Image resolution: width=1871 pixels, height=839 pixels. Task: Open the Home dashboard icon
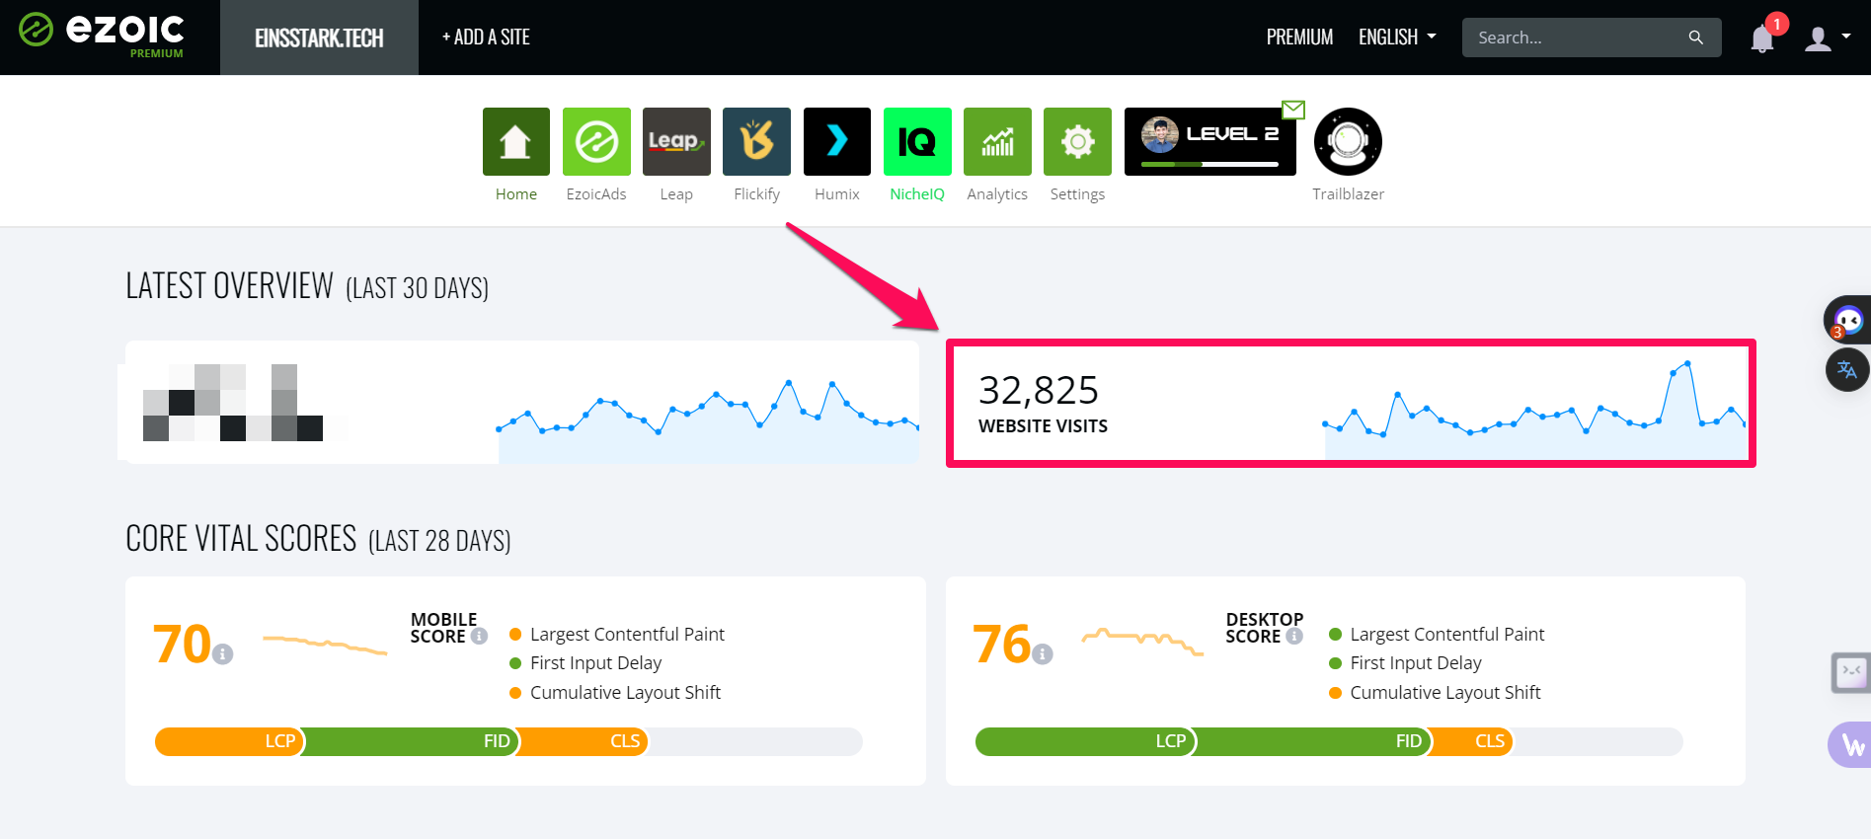pos(515,141)
